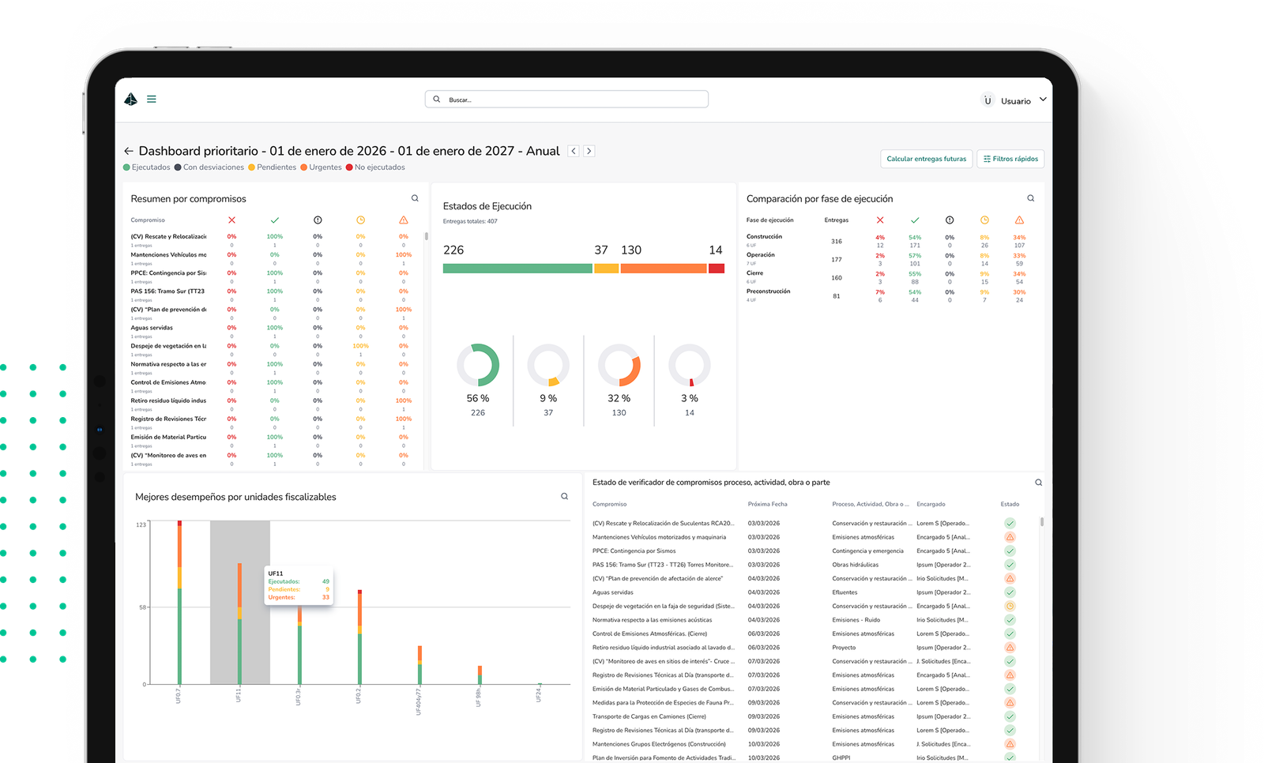
Task: Go to previous annual period chevron
Action: (574, 151)
